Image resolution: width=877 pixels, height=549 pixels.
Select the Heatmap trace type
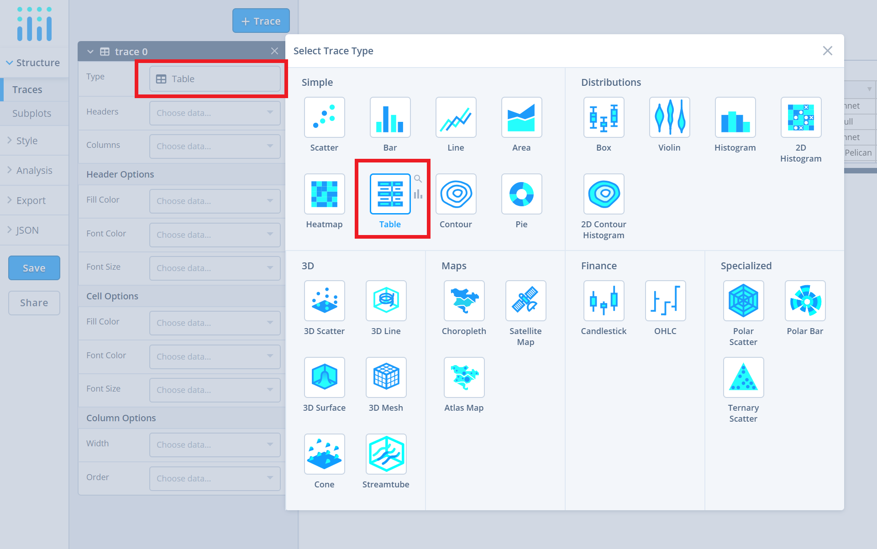pyautogui.click(x=325, y=195)
